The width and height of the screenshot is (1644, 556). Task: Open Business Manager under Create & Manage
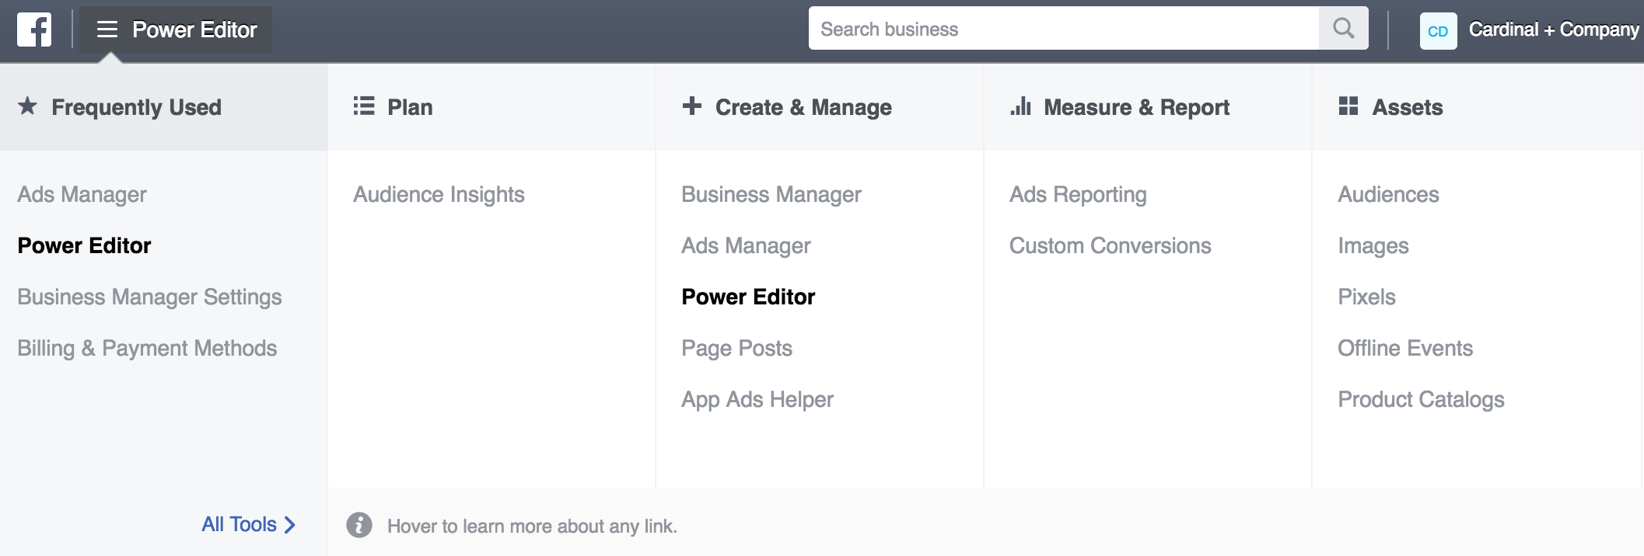pyautogui.click(x=771, y=194)
